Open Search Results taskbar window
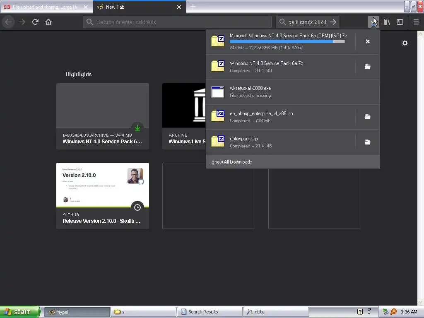 tap(210, 312)
